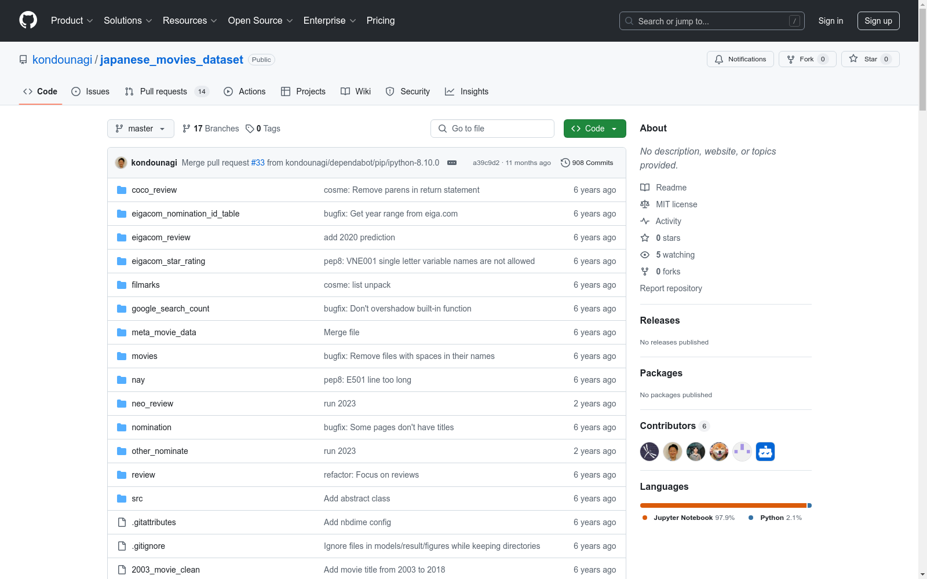Click the Sign up button

tap(878, 21)
